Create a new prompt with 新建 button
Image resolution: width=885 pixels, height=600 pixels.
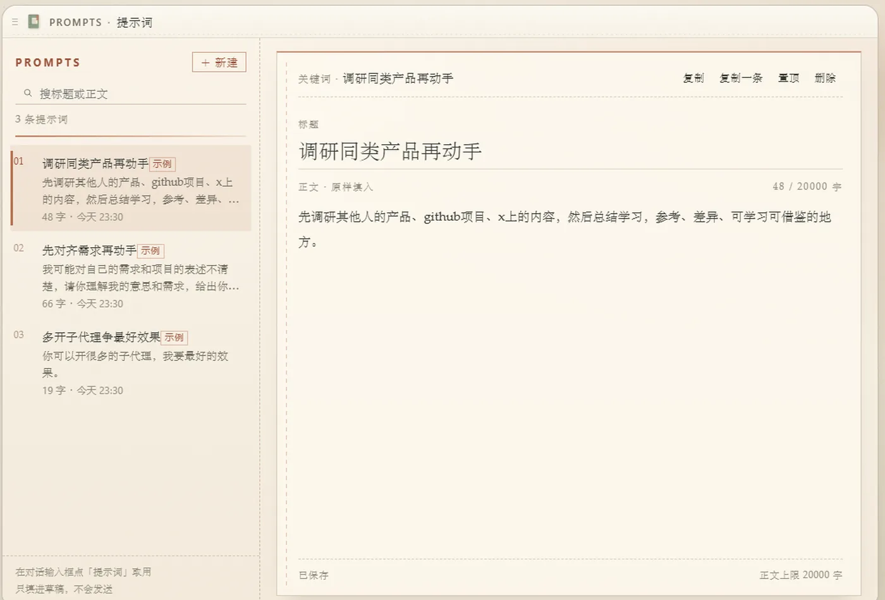coord(219,63)
